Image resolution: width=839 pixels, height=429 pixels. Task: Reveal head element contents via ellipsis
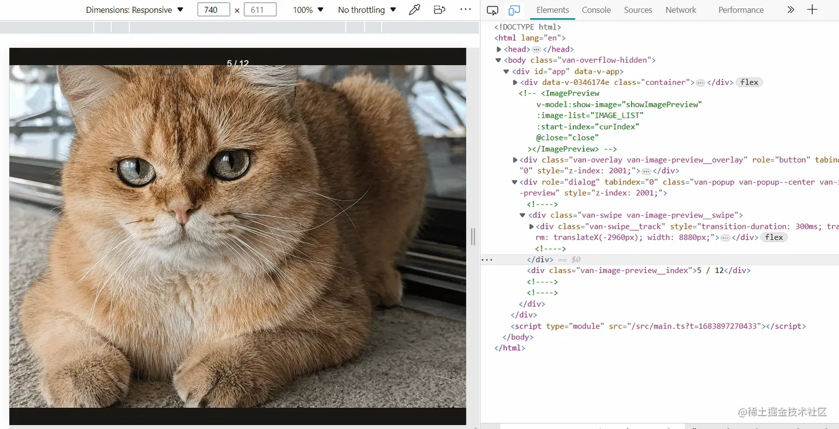[x=536, y=49]
